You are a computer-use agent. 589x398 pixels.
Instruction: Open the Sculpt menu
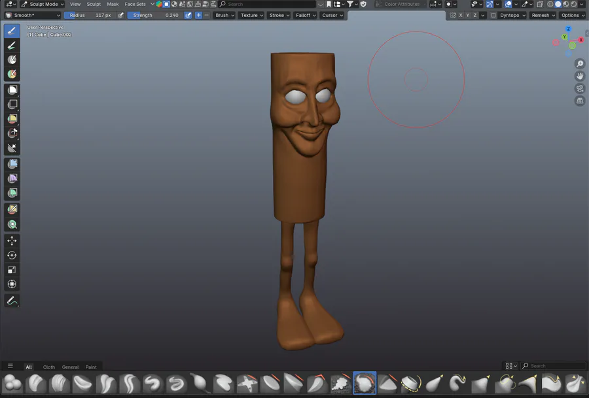[94, 4]
